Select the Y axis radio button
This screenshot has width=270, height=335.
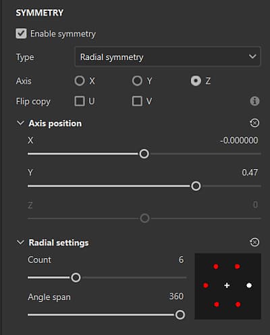pyautogui.click(x=137, y=81)
